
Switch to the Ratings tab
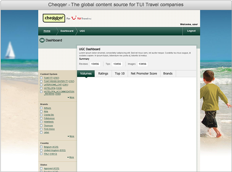(x=103, y=73)
